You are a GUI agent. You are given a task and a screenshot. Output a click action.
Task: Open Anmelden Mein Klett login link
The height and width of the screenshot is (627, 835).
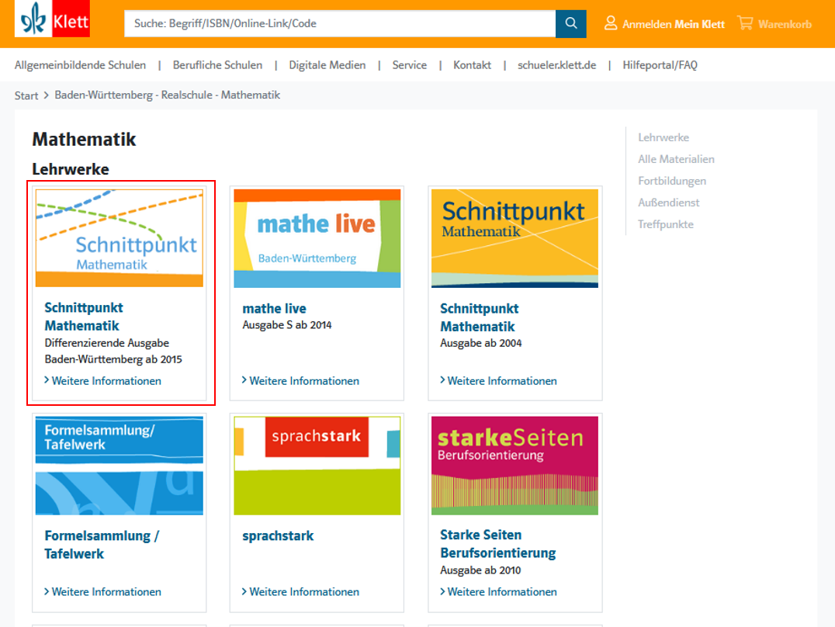[x=673, y=24]
